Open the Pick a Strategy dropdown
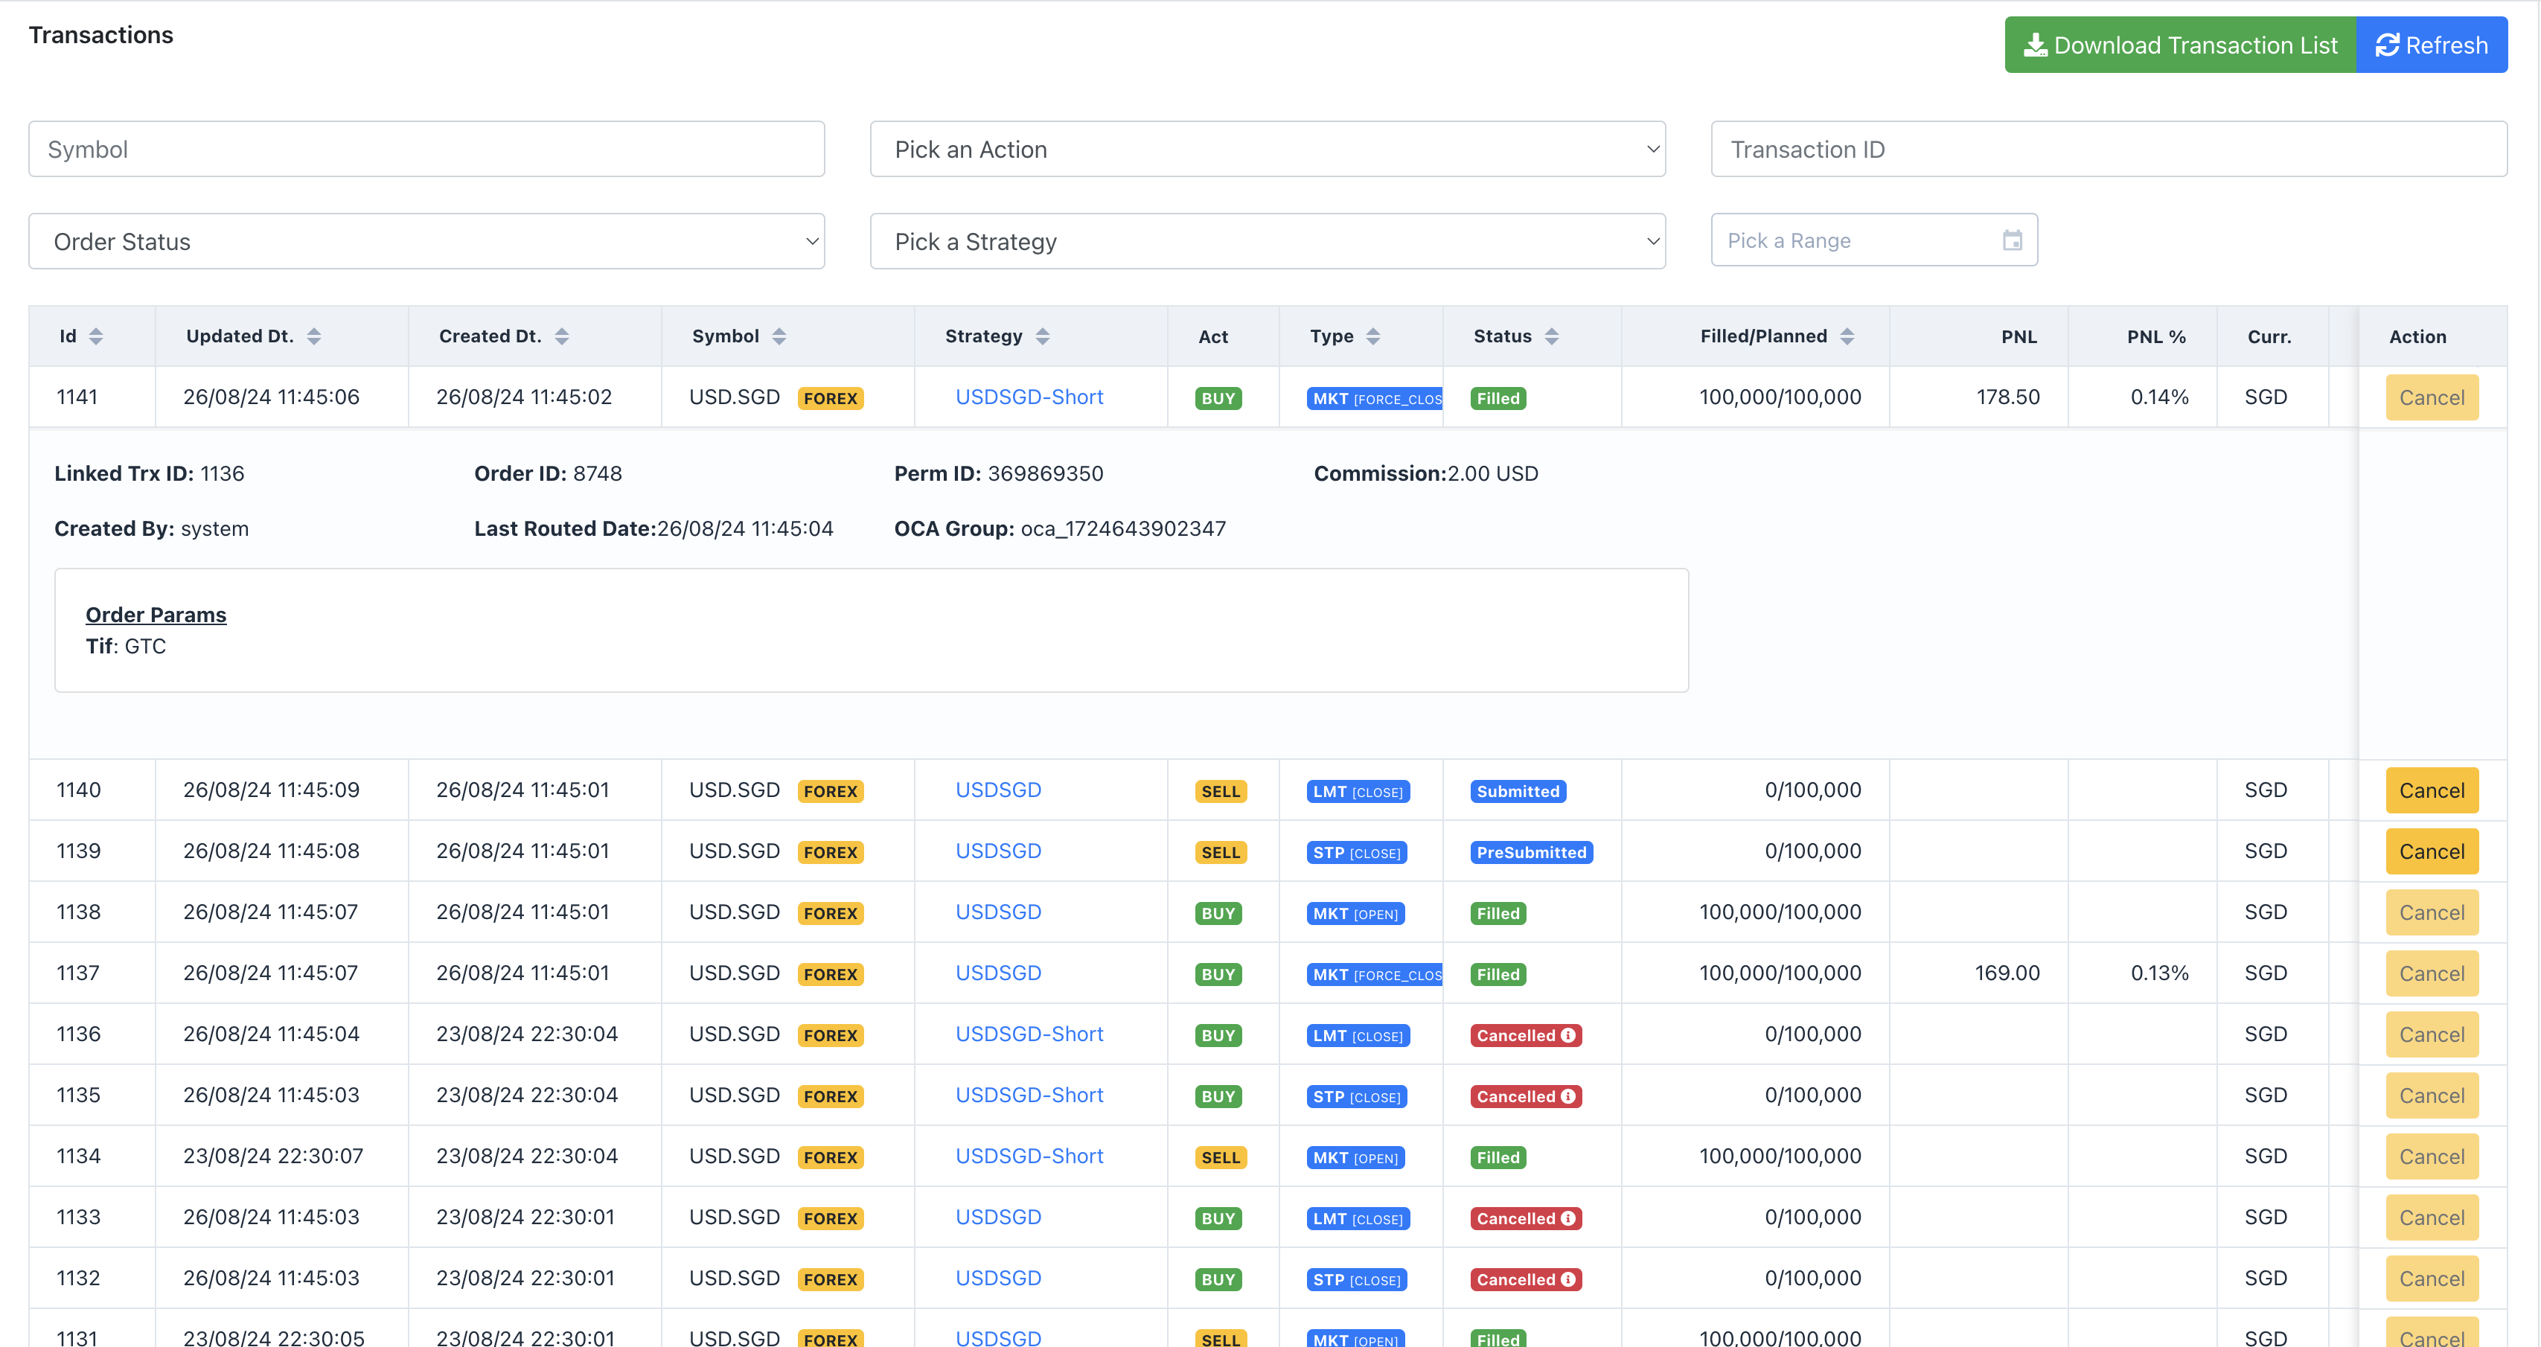Image resolution: width=2541 pixels, height=1347 pixels. [x=1269, y=240]
